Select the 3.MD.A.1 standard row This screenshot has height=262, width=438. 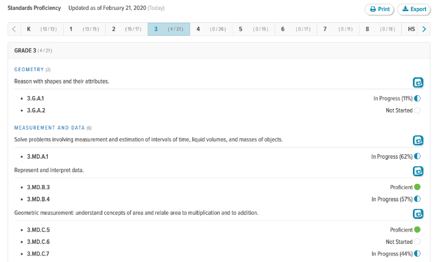37,156
